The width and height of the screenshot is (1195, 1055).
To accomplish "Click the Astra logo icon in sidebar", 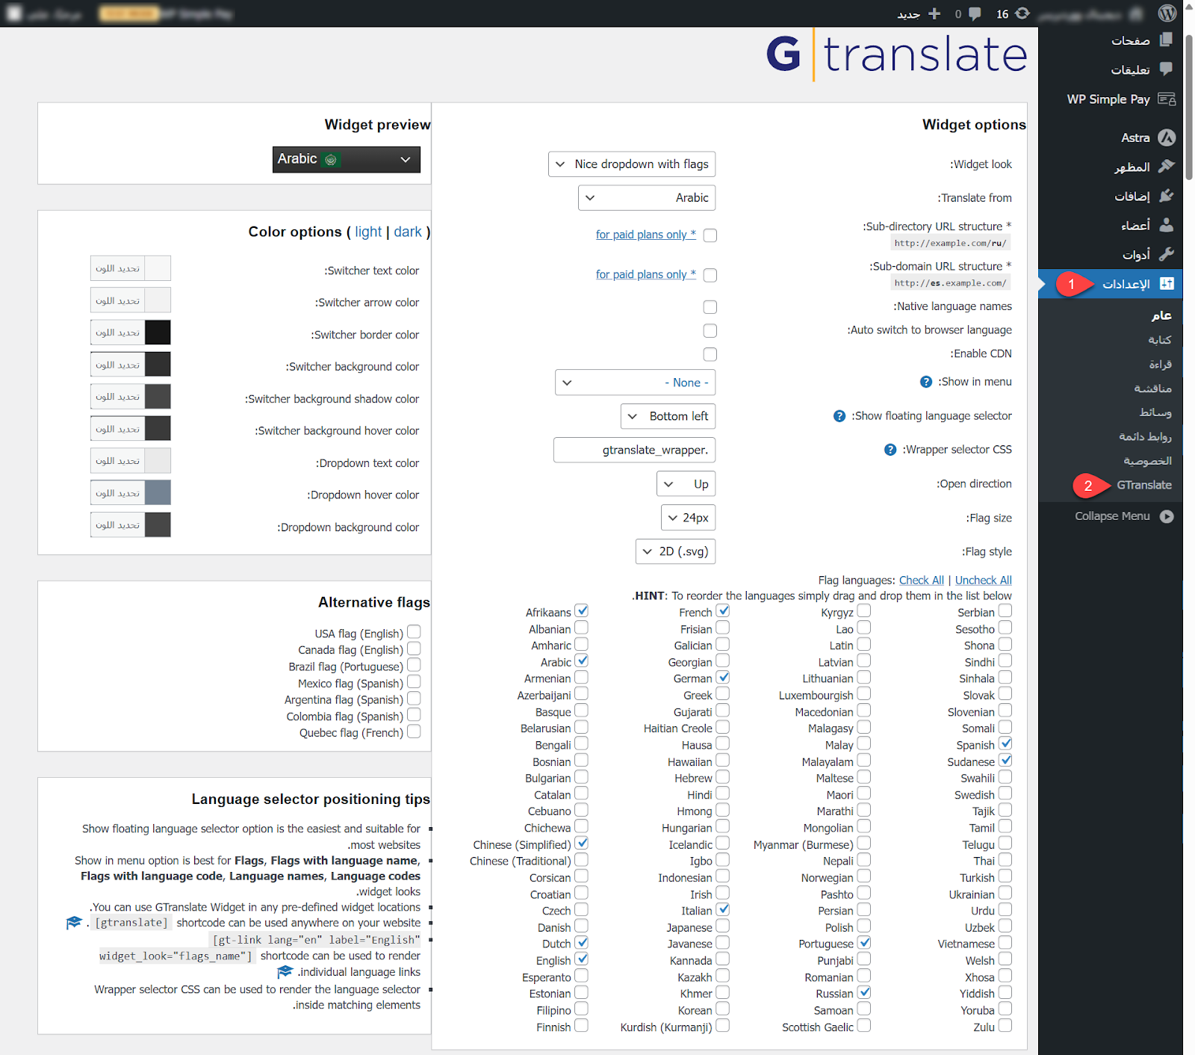I will pyautogui.click(x=1167, y=137).
